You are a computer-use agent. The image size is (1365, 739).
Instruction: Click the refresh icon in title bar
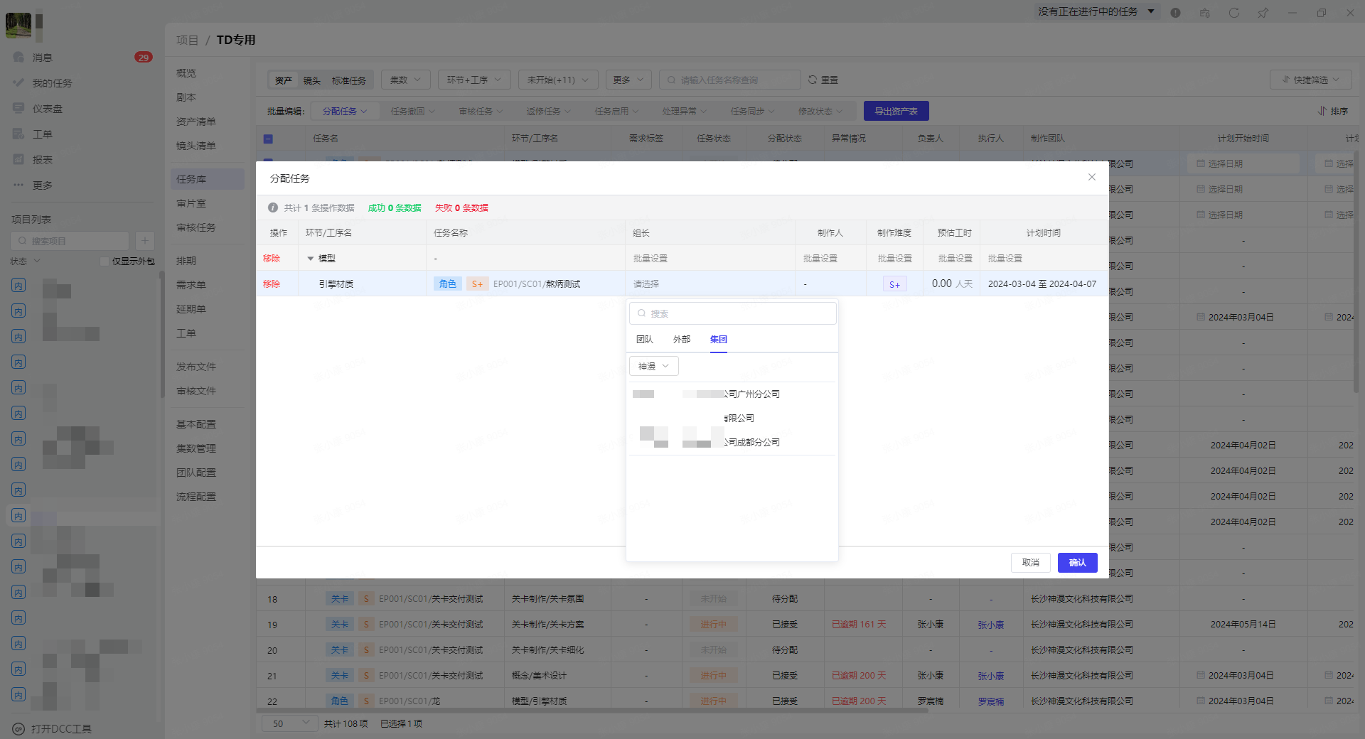(1233, 13)
